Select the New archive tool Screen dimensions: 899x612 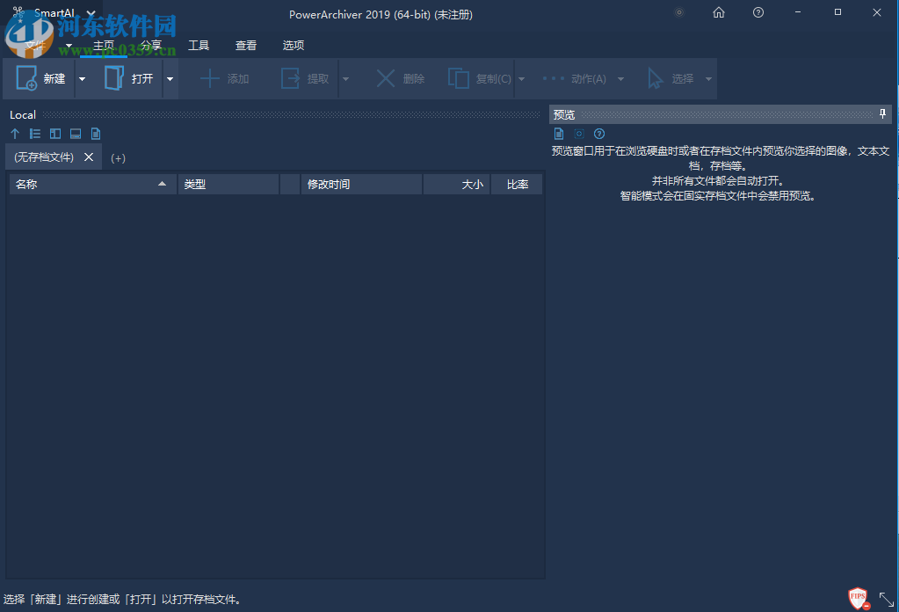(x=42, y=78)
